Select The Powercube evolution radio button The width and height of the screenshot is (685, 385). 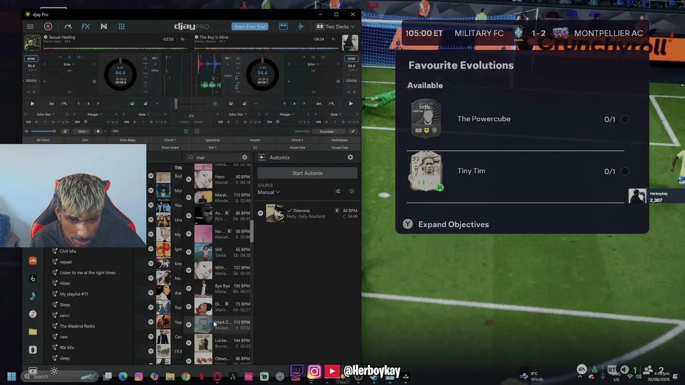625,119
